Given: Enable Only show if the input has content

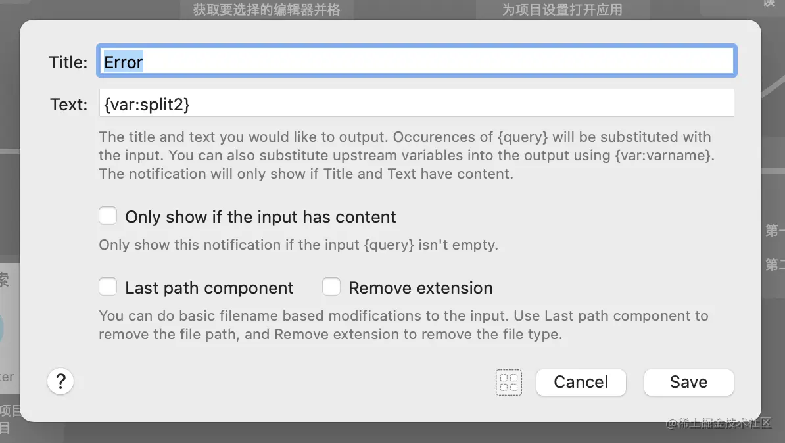Looking at the screenshot, I should click(108, 216).
